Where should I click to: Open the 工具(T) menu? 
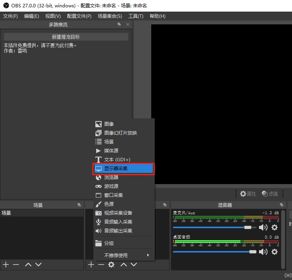point(136,16)
